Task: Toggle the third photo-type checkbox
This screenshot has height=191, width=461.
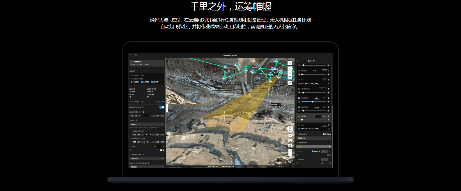Action: [152, 82]
